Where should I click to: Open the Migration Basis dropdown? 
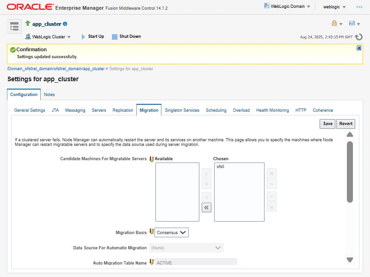(172, 233)
